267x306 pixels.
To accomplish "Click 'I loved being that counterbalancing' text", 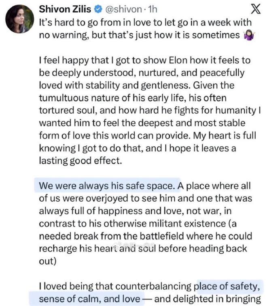I will point(116,287).
